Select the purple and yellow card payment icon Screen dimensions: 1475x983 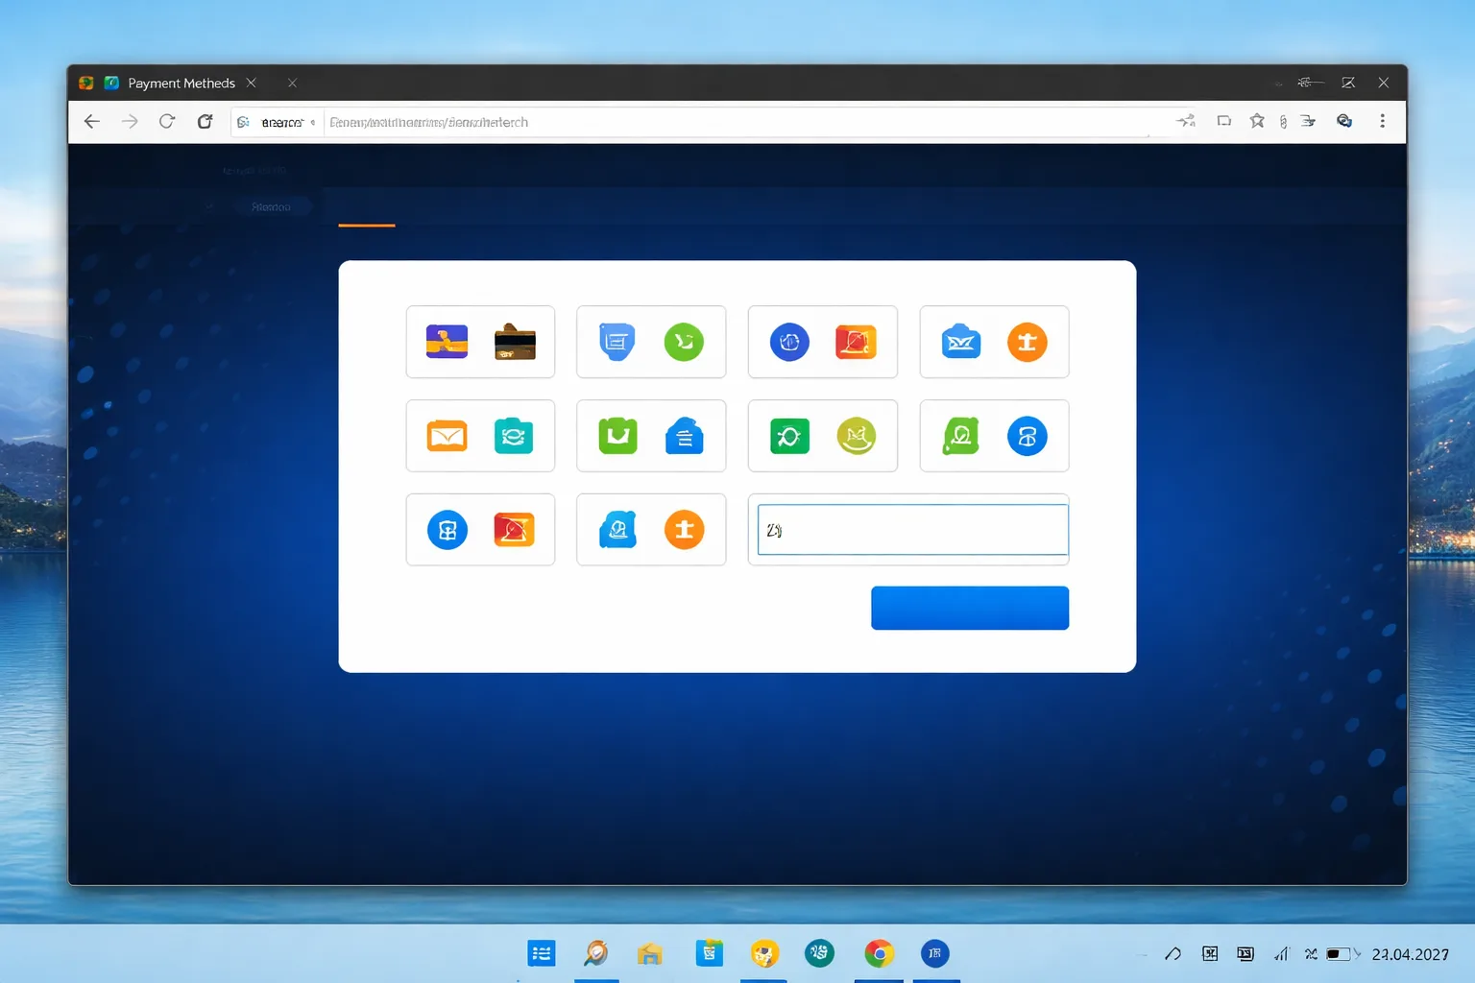447,342
